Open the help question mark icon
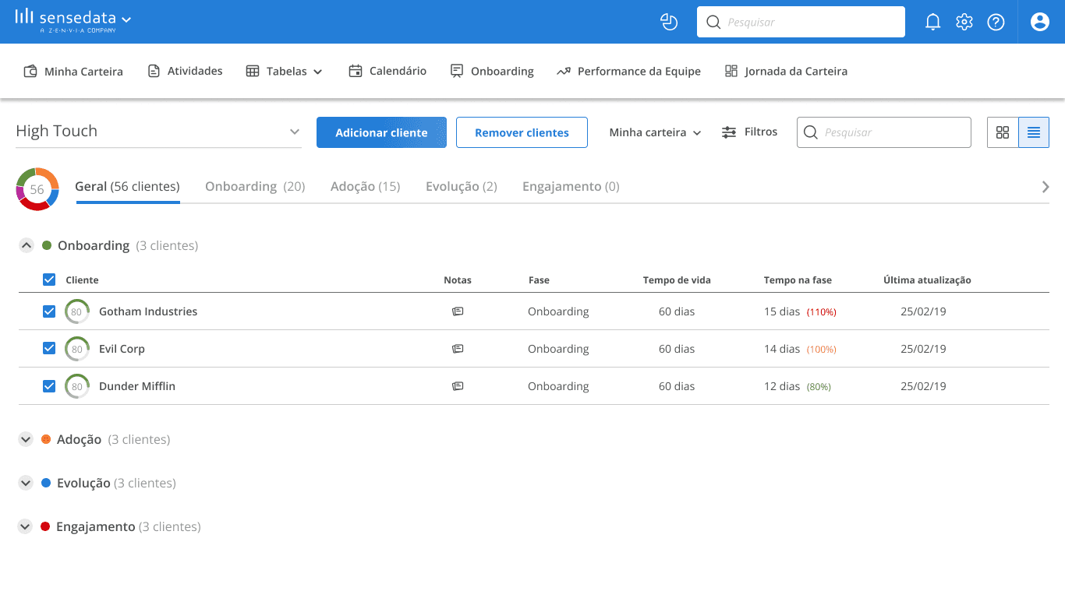Viewport: 1065px width, 598px height. [x=996, y=22]
